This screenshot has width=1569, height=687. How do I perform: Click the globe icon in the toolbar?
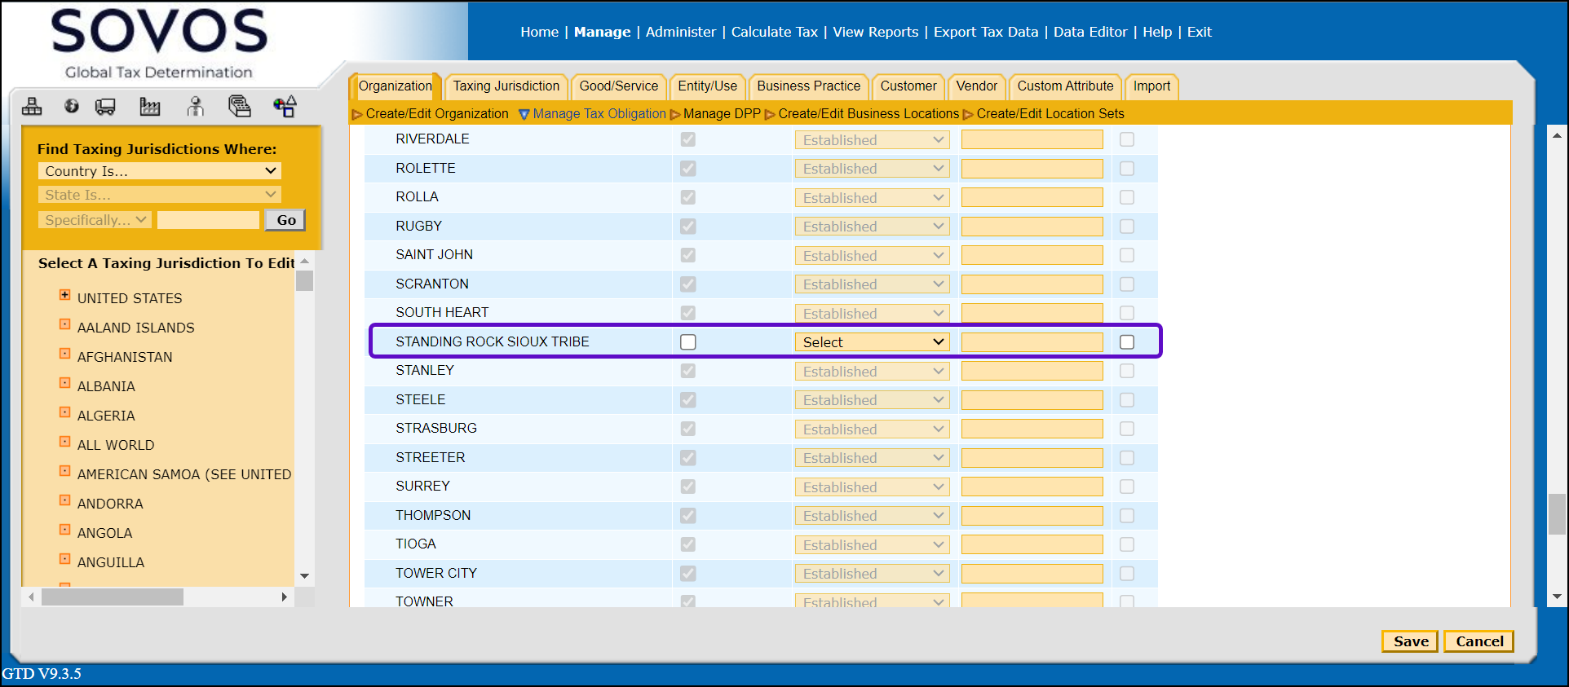72,106
